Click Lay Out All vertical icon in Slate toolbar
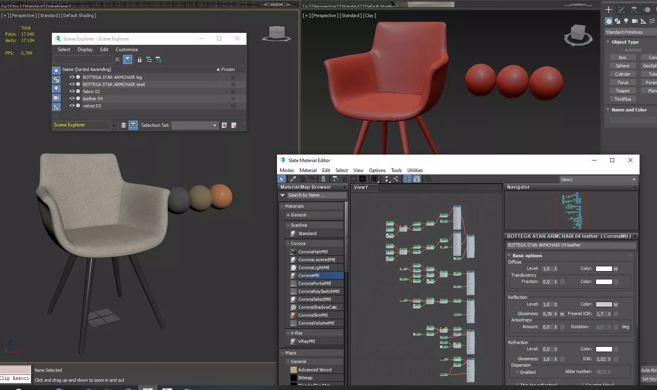The image size is (657, 390). click(x=387, y=179)
